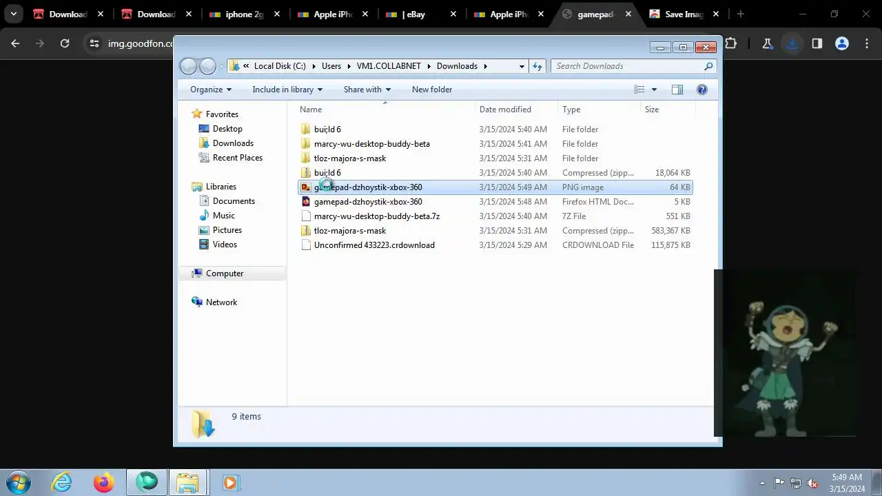
Task: Select Desktop in the navigation pane
Action: coord(227,129)
